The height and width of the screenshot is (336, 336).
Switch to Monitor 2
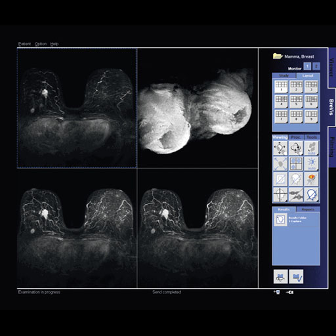click(316, 66)
